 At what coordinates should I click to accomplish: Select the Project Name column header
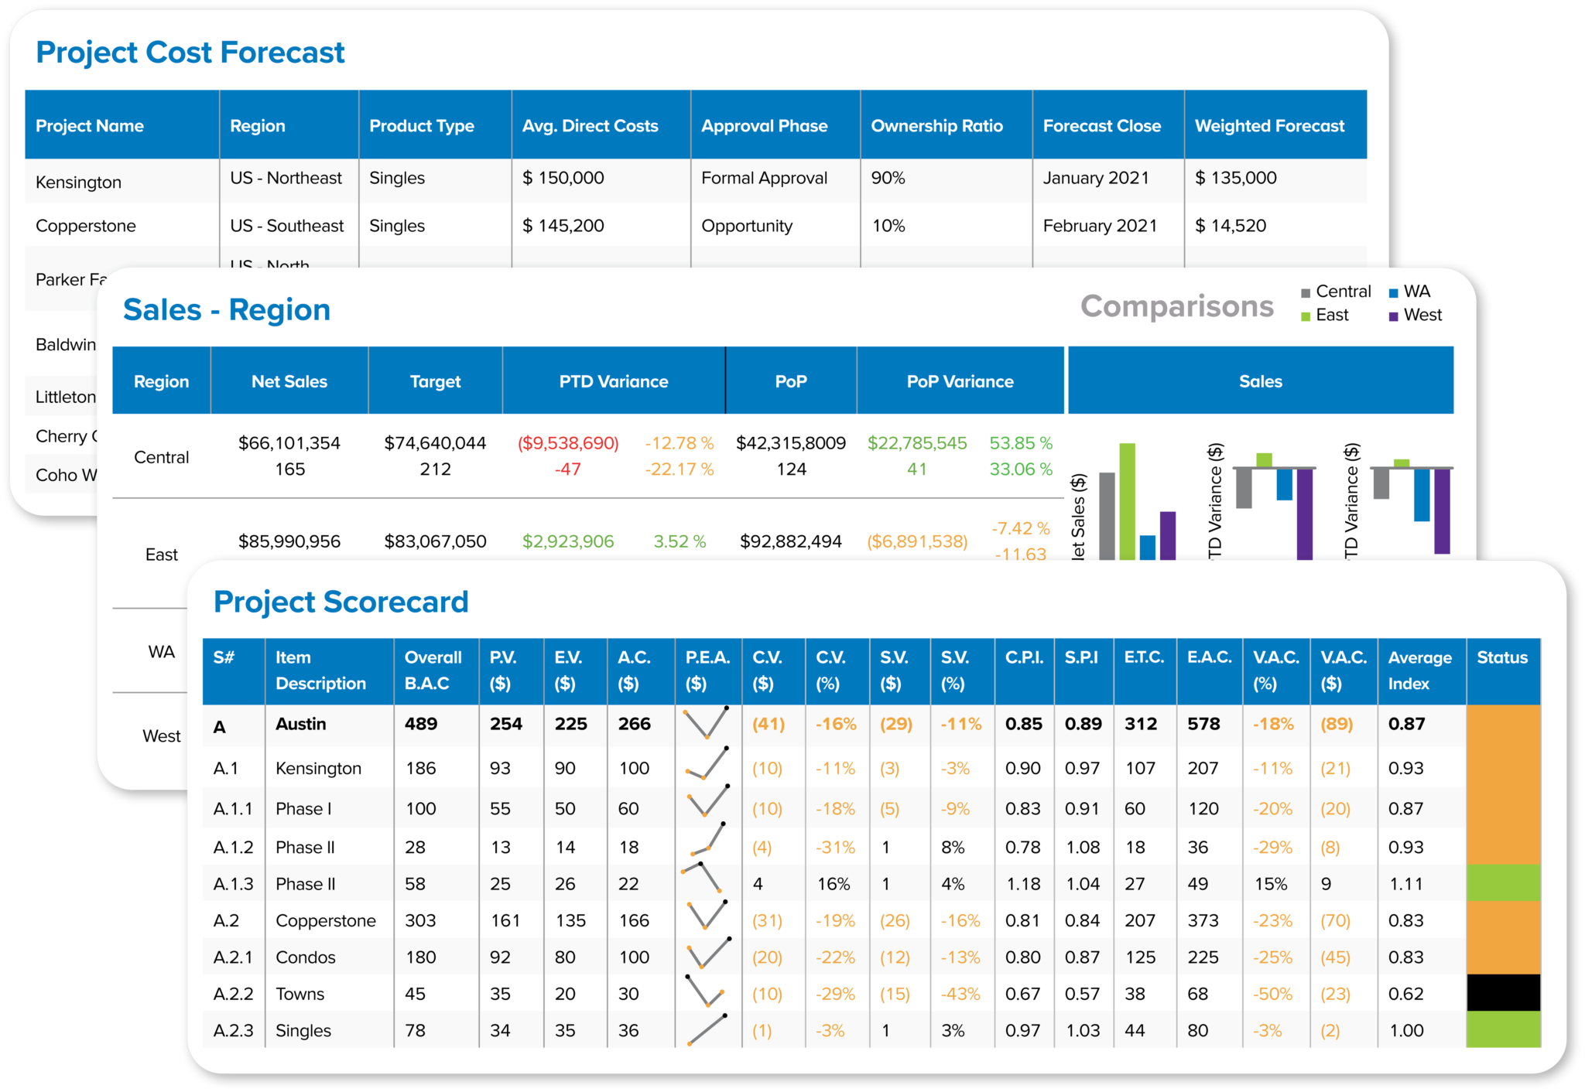coord(90,125)
